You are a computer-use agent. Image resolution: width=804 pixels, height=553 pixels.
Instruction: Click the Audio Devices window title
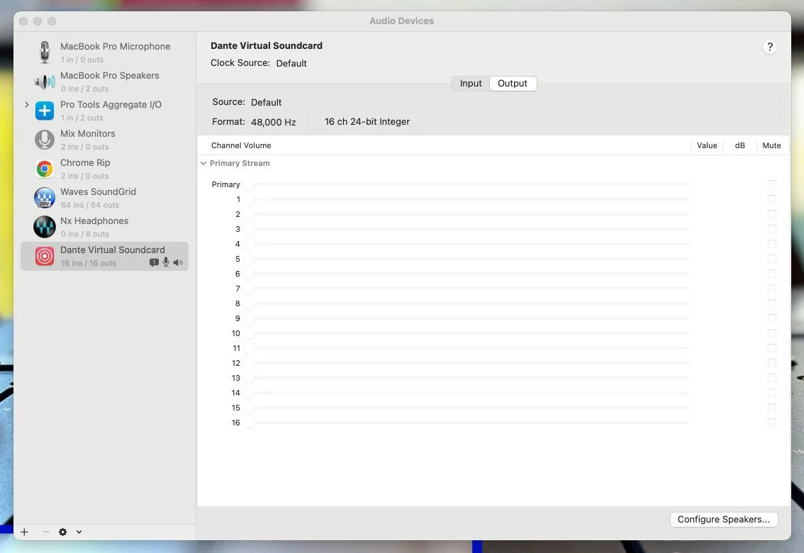click(401, 21)
